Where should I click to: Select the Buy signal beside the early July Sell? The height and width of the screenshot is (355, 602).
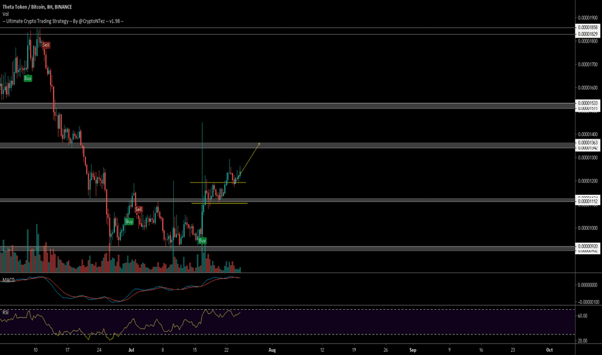129,222
